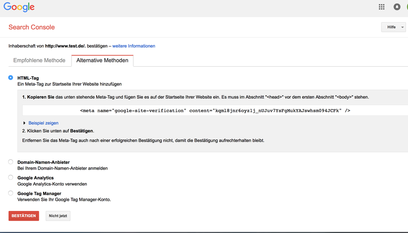Expand the Beispiel zeigen disclosure triangle

tap(24, 123)
